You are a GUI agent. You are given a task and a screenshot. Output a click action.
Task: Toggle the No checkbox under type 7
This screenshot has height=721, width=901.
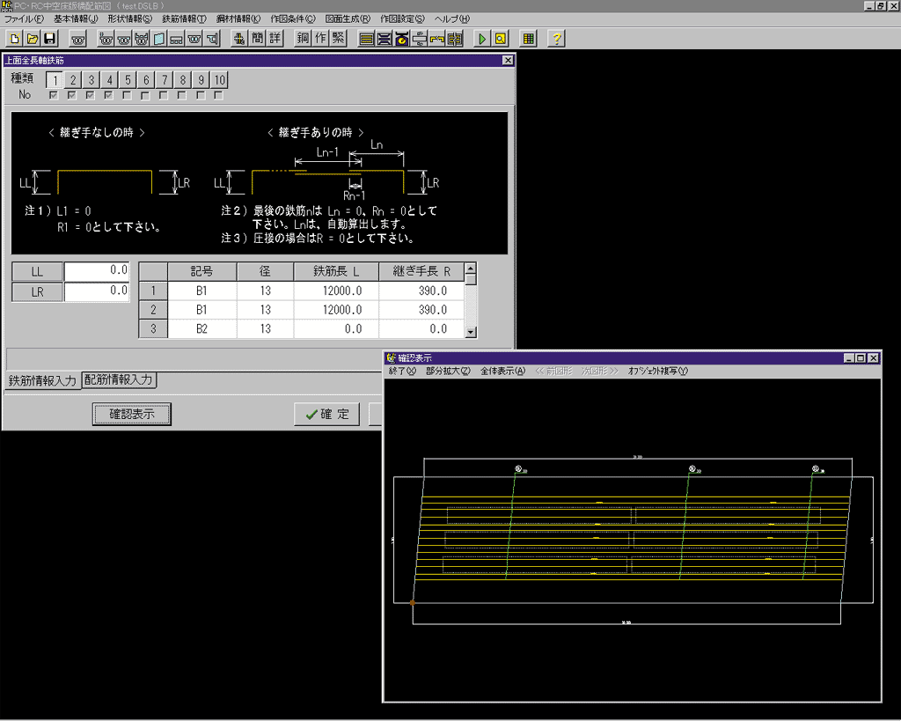tap(164, 95)
